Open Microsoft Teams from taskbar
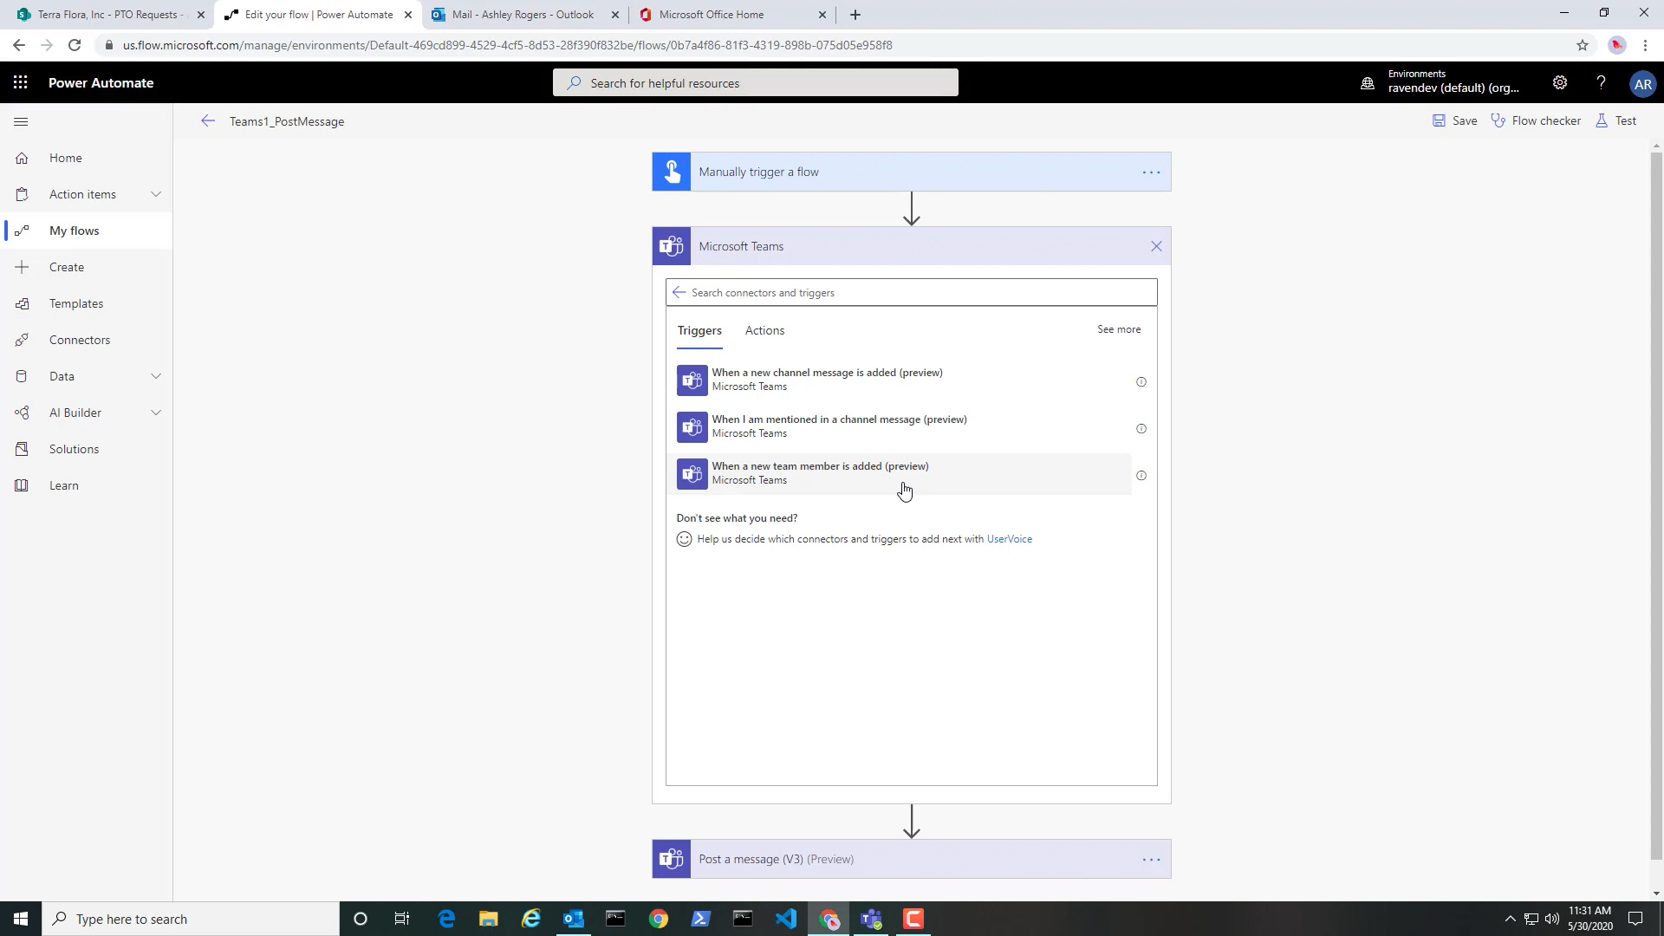The height and width of the screenshot is (936, 1664). point(871,919)
